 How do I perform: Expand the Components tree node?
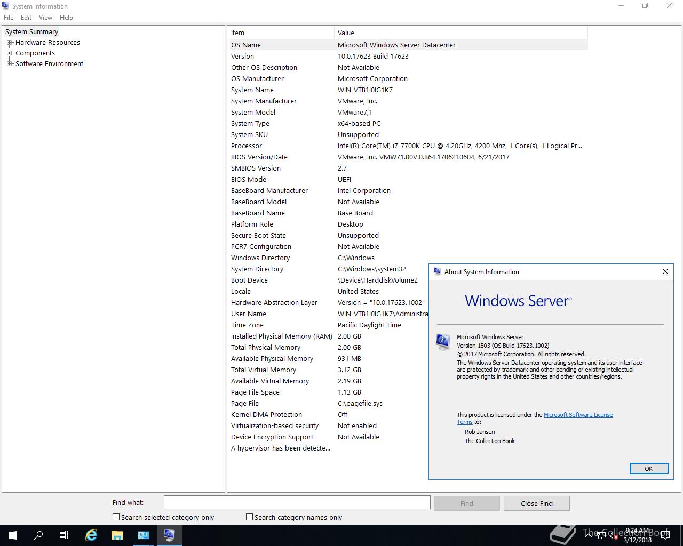point(9,53)
